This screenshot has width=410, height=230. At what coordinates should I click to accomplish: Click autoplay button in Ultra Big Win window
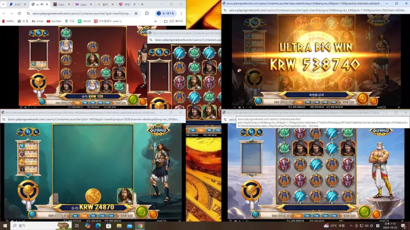click(374, 101)
